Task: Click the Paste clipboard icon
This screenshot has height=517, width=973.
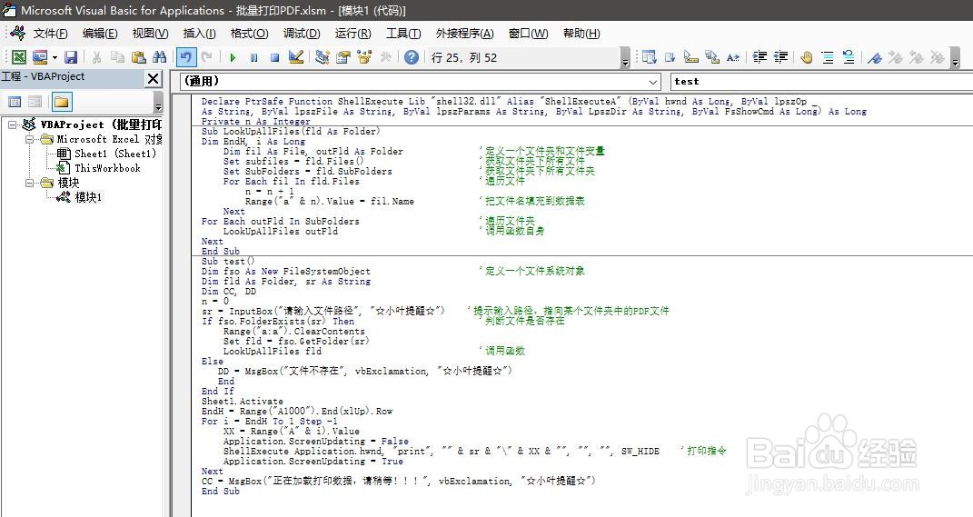Action: 138,57
